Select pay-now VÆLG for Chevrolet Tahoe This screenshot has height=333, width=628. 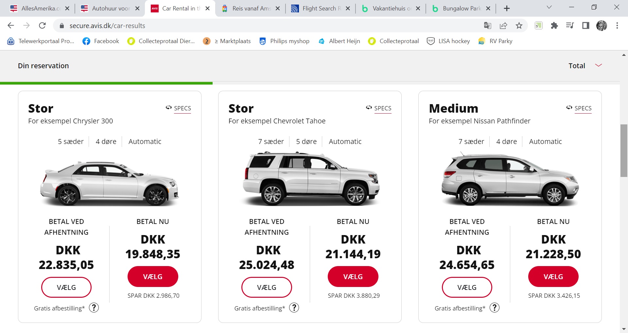pyautogui.click(x=353, y=277)
